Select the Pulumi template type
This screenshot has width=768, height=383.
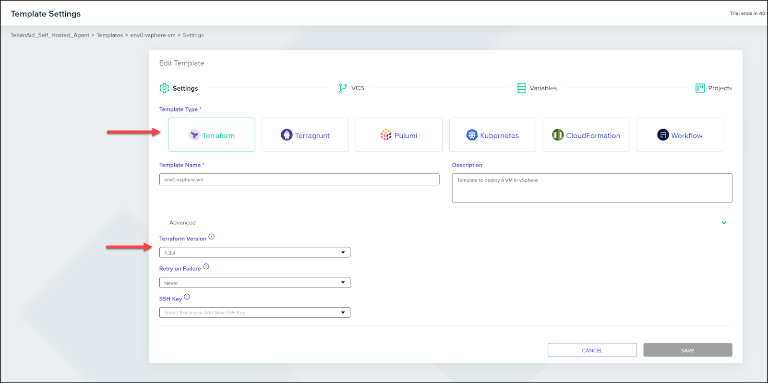point(399,135)
